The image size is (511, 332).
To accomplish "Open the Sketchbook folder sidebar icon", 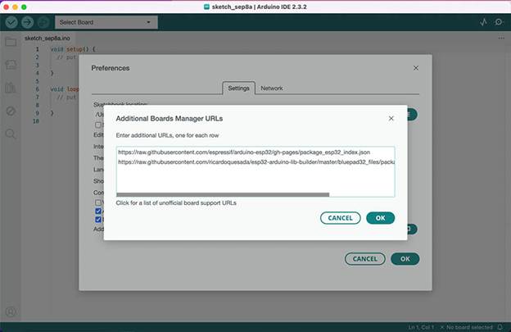I will pos(11,42).
